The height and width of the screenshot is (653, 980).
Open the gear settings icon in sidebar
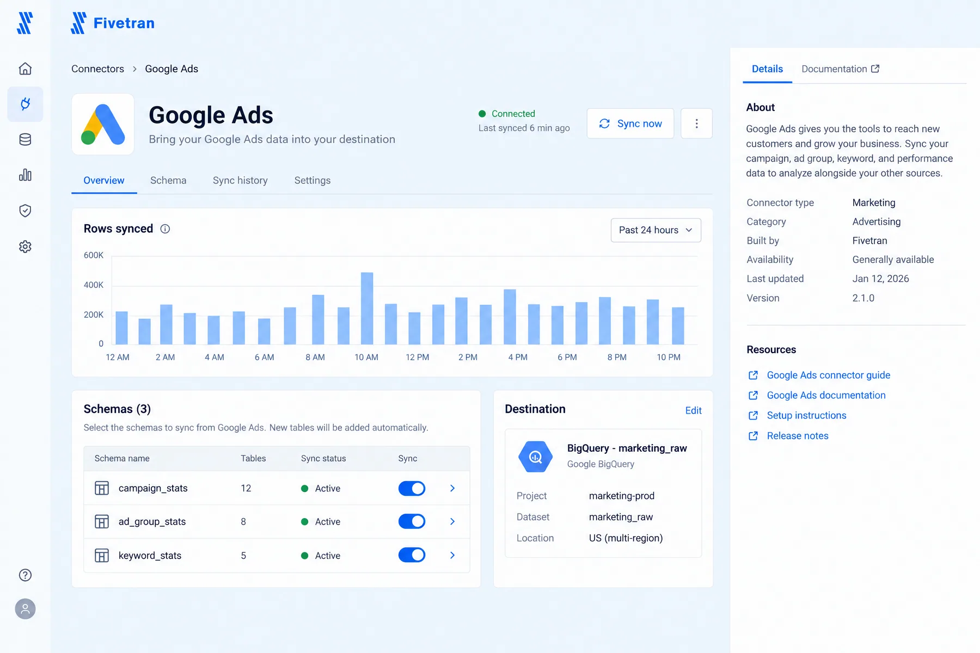25,247
